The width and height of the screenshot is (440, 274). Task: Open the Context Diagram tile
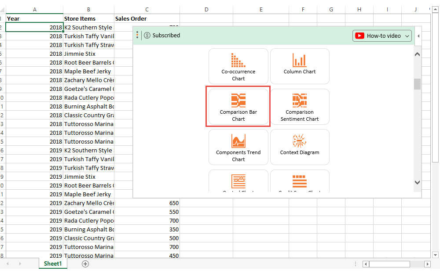(300, 147)
